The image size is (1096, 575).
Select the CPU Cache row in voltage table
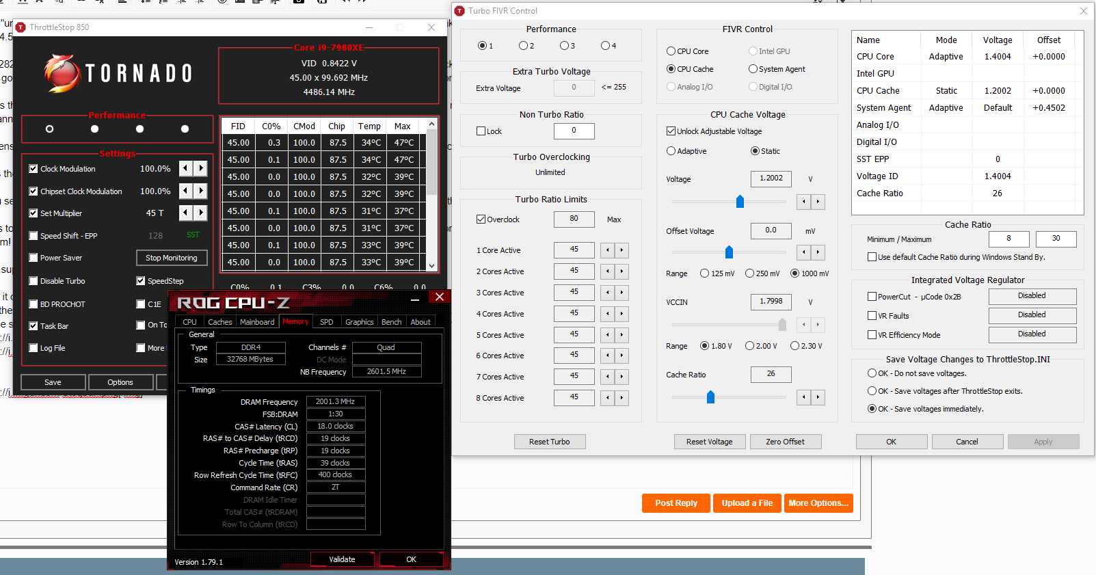[967, 91]
